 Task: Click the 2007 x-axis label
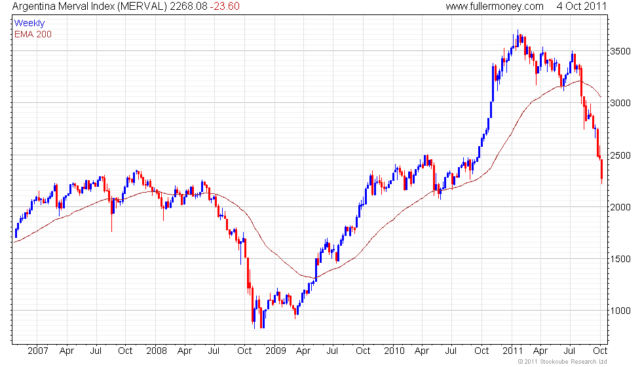coord(38,351)
